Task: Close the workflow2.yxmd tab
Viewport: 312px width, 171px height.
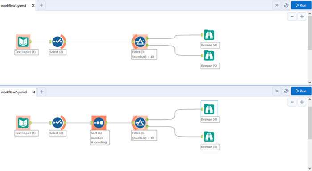Action: [x=33, y=92]
